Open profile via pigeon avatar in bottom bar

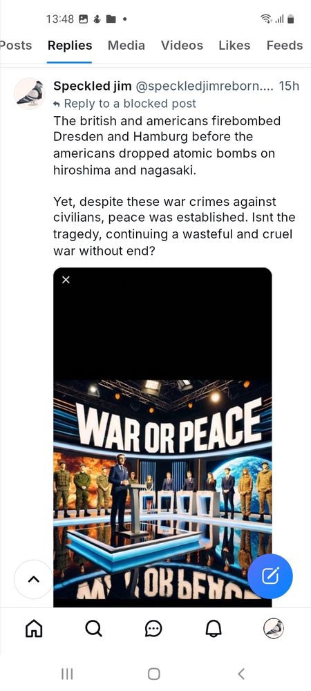[x=273, y=628]
